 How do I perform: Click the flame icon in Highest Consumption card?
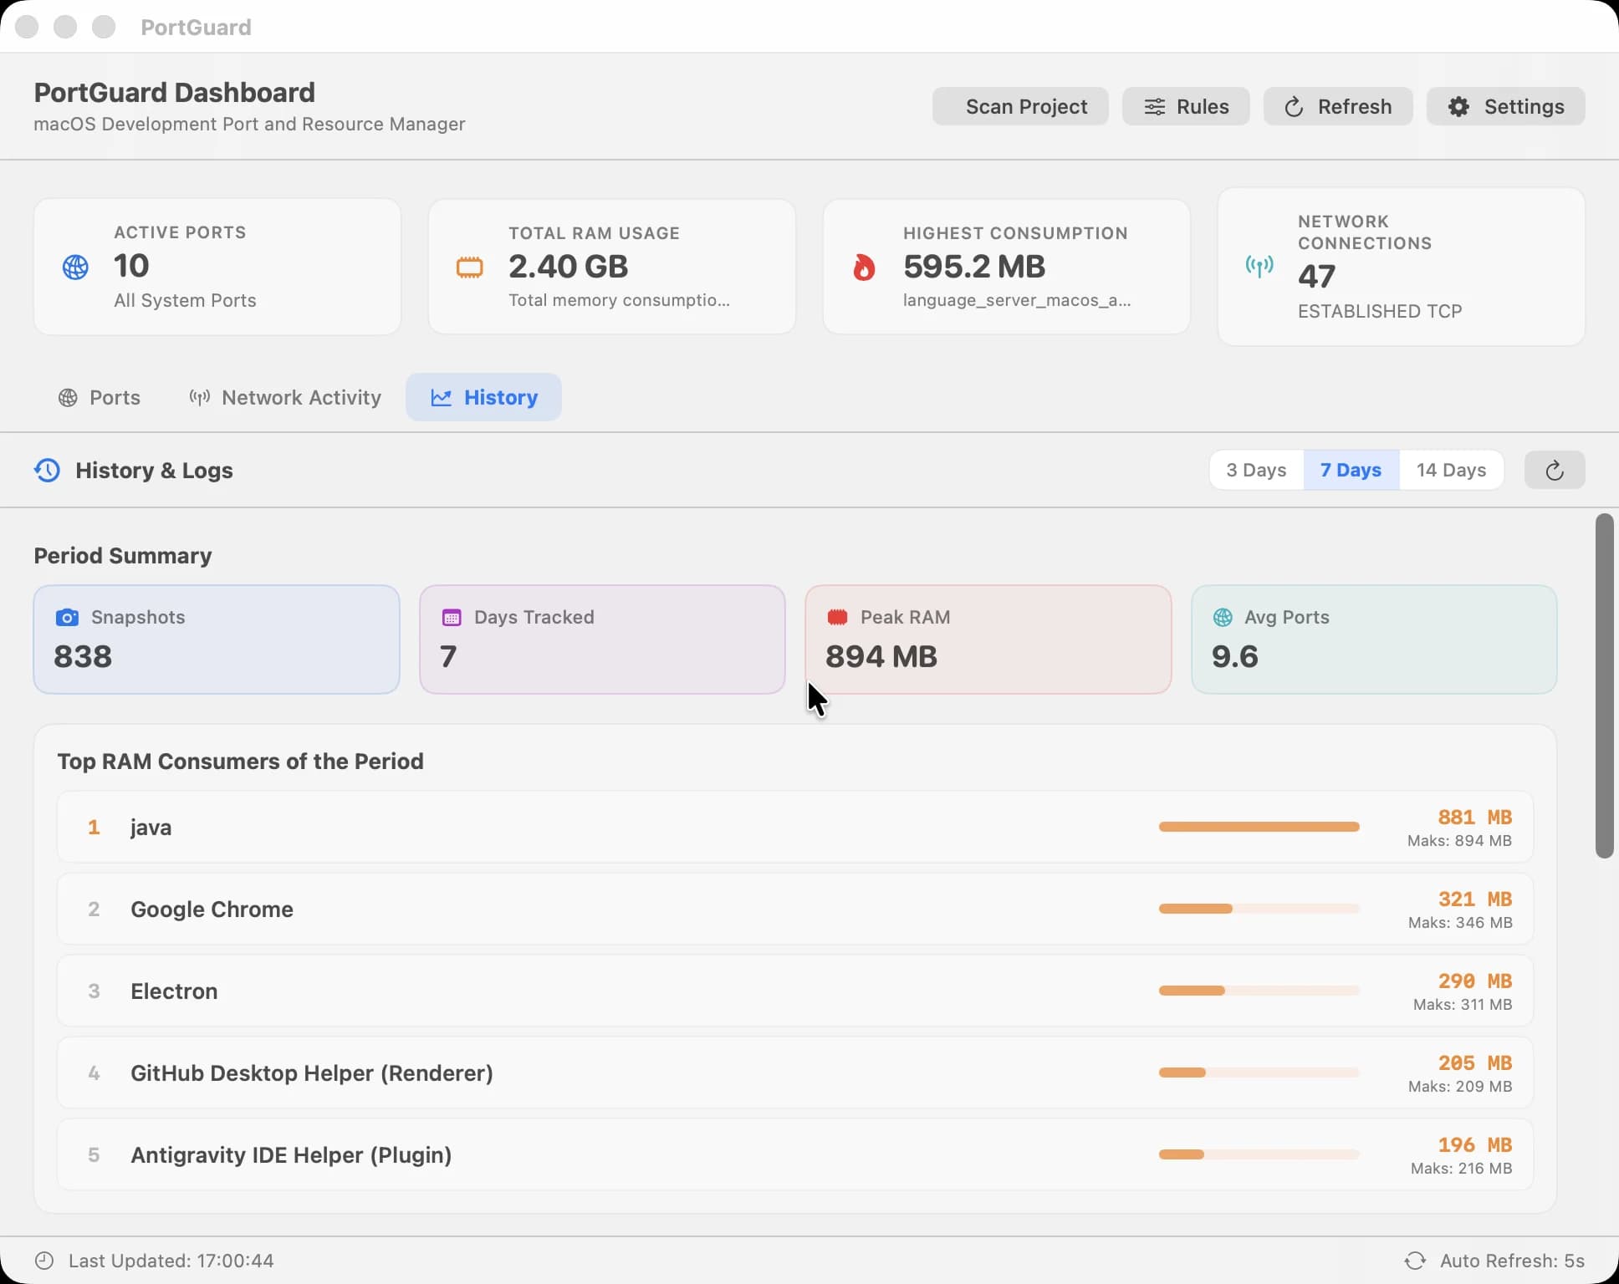click(864, 267)
